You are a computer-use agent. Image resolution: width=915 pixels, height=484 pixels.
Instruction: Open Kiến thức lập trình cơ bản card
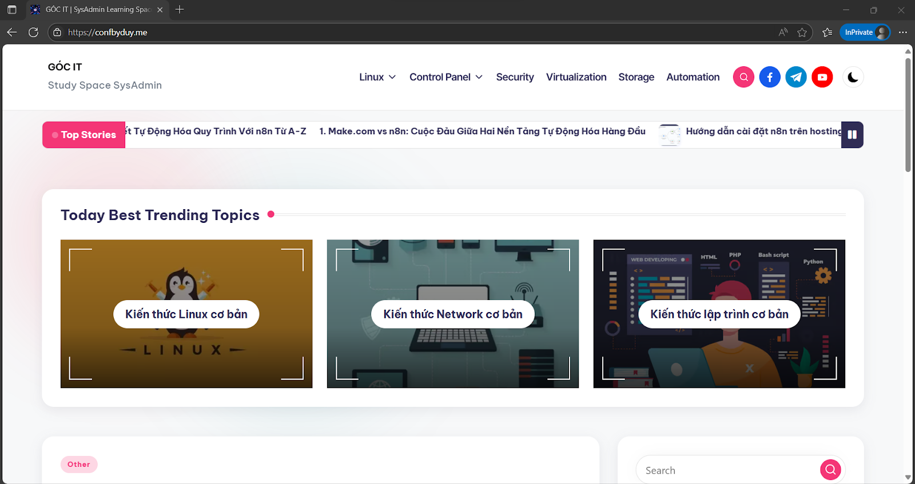coord(719,314)
